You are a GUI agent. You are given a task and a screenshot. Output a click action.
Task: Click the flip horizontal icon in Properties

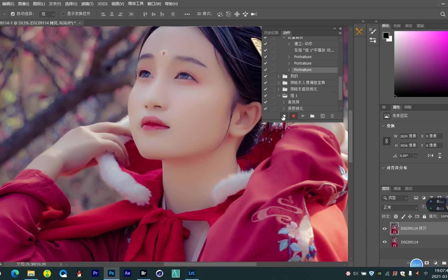coord(430,156)
